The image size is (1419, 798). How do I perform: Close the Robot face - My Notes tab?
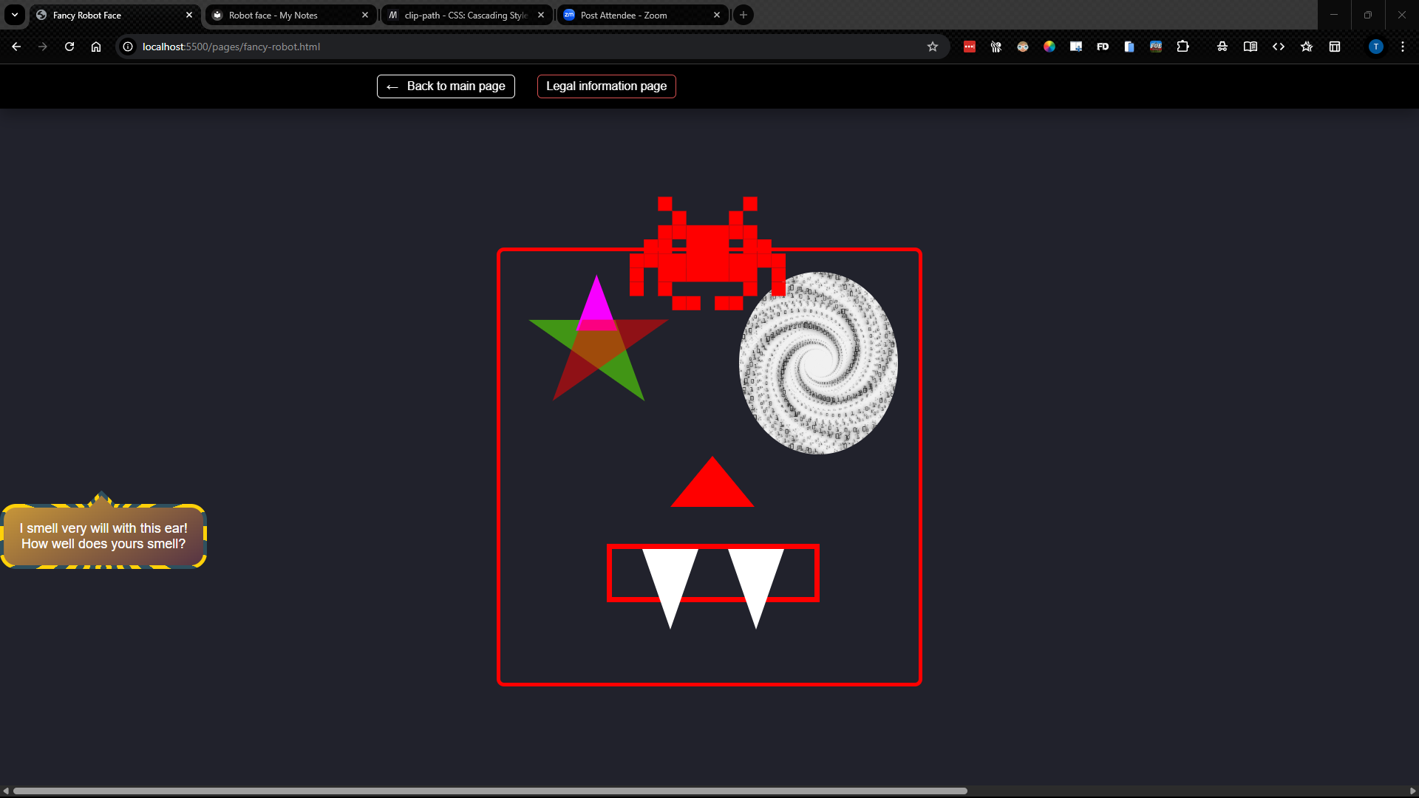tap(365, 15)
